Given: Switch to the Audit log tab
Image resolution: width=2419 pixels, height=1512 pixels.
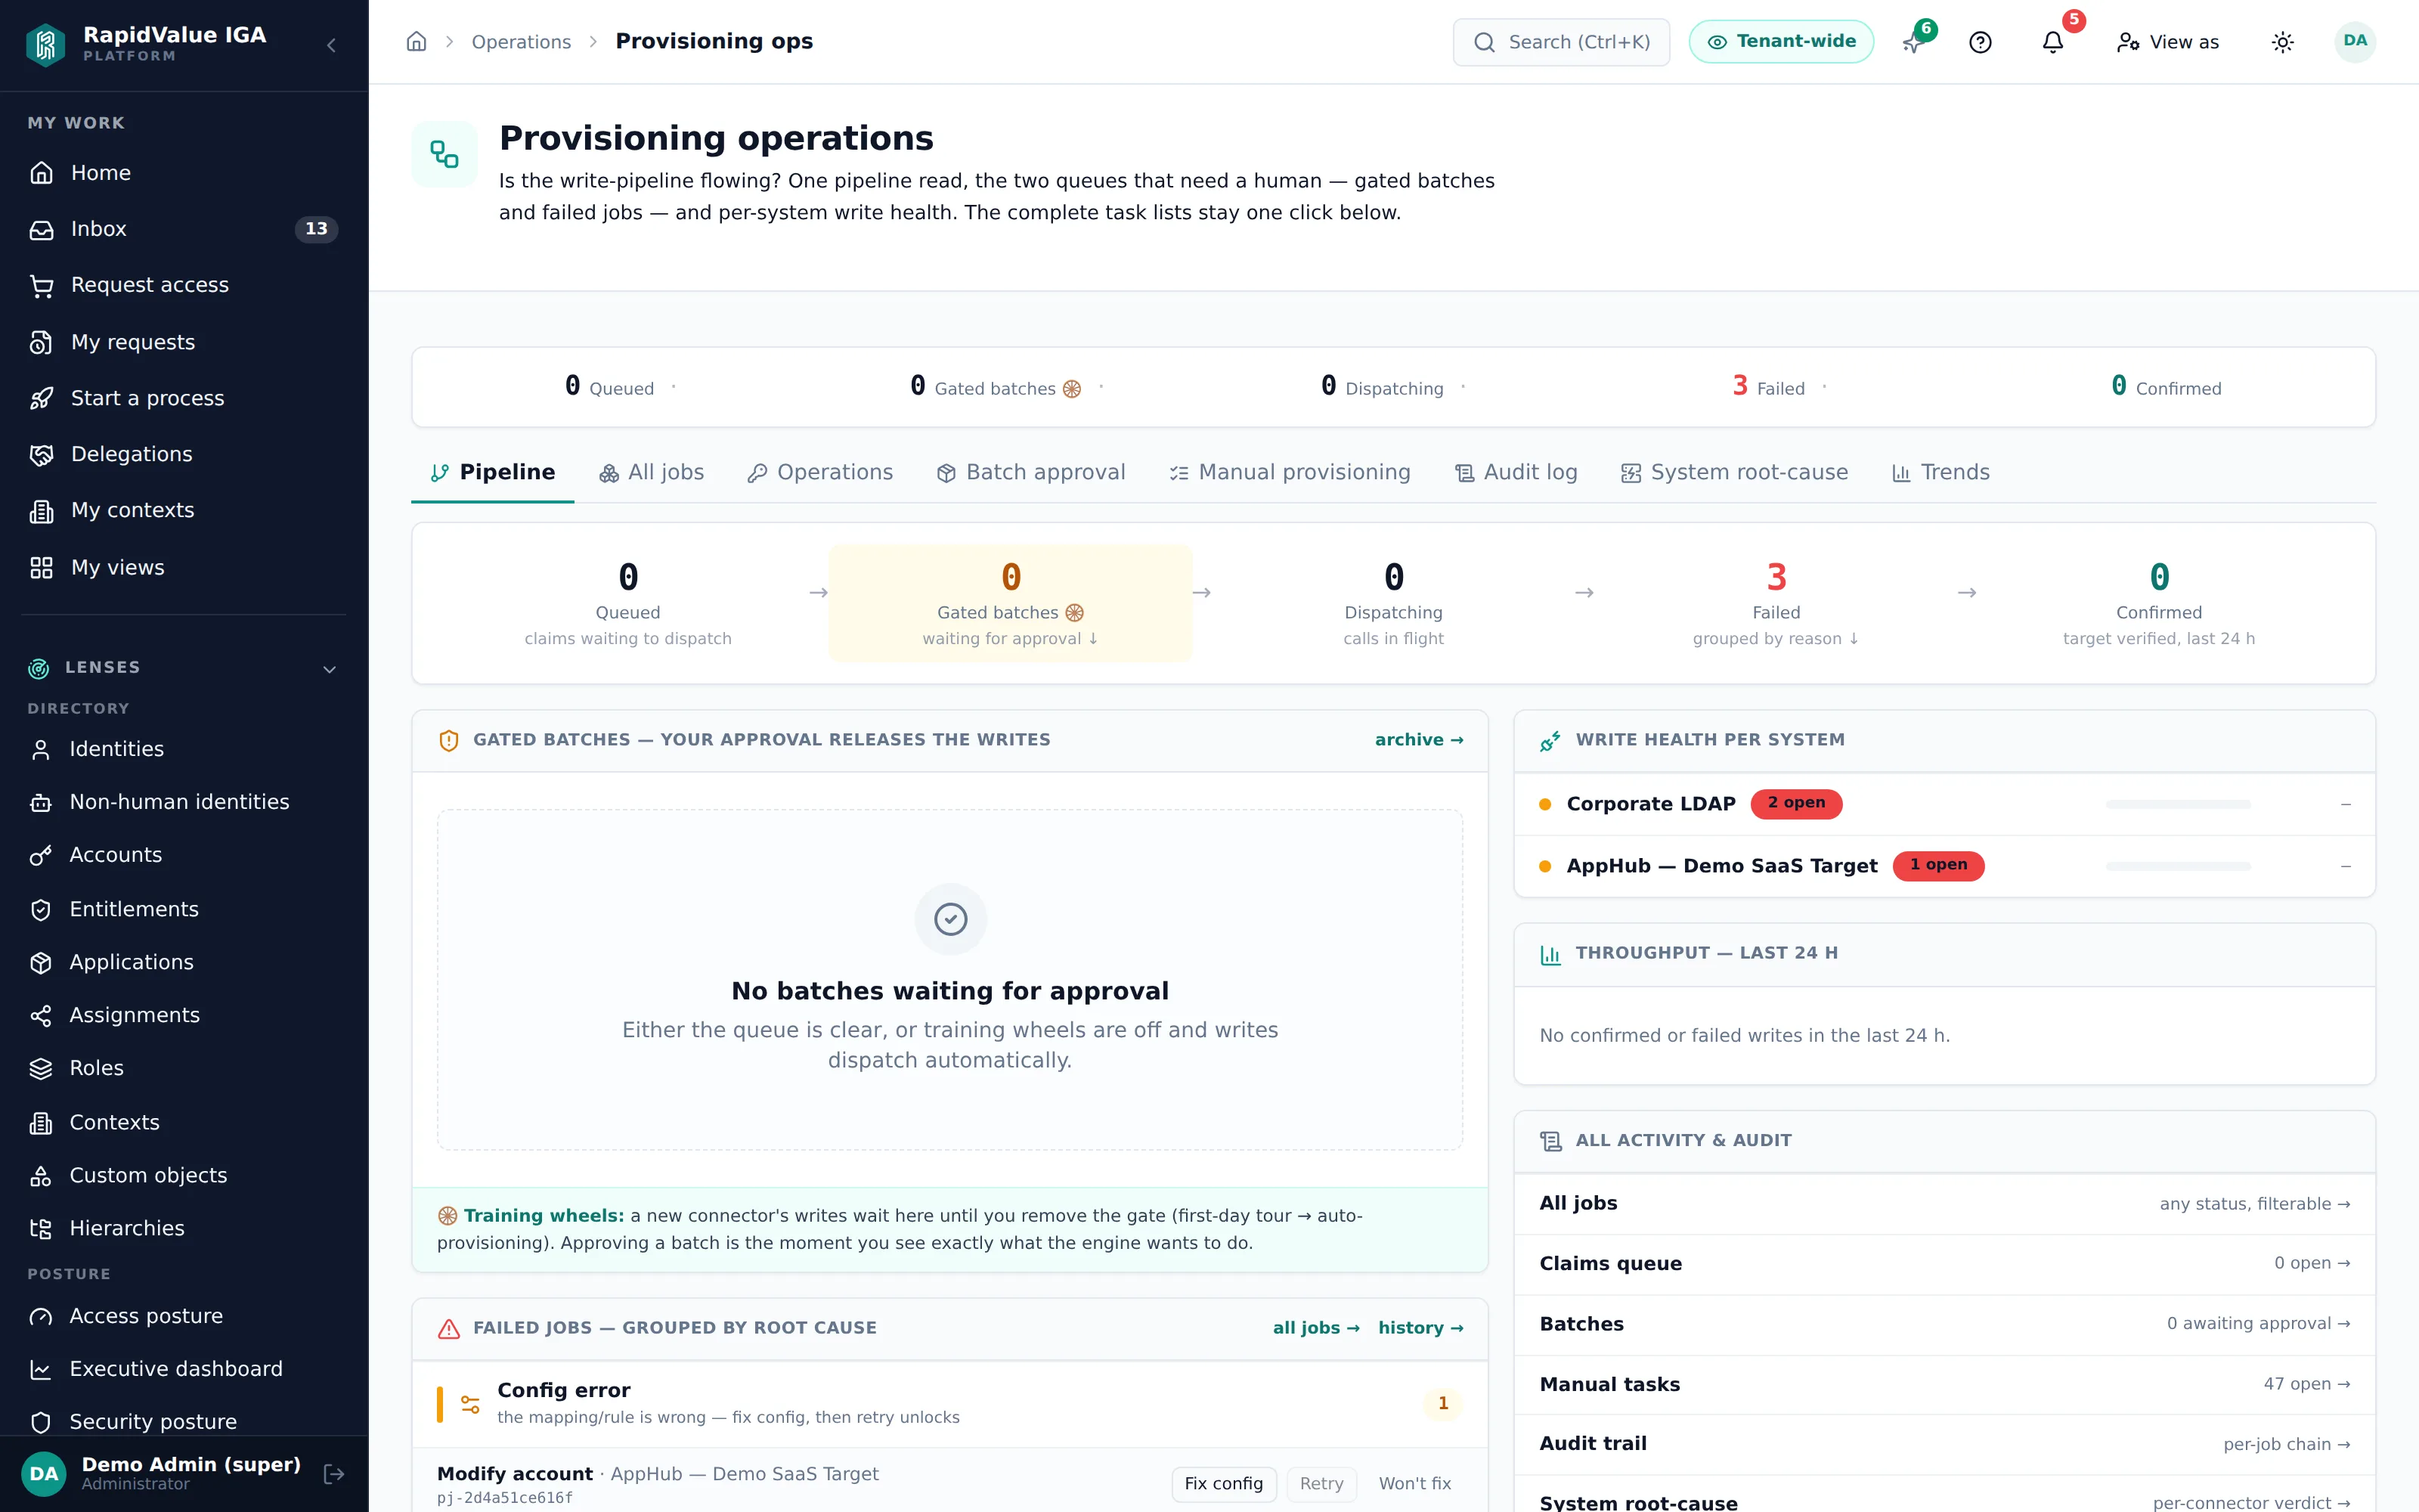Looking at the screenshot, I should tap(1516, 472).
